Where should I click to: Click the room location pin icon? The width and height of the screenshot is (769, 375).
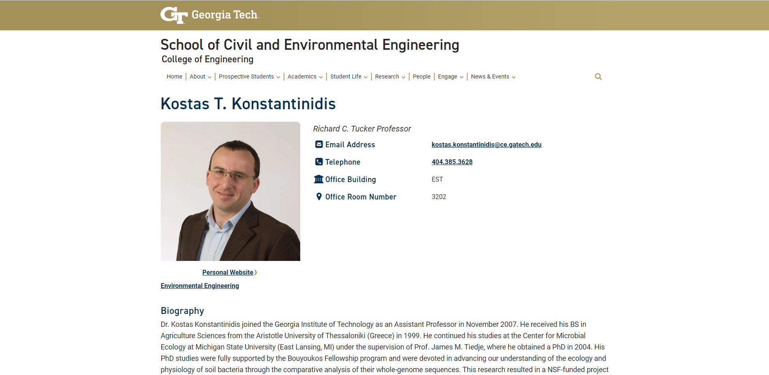pyautogui.click(x=319, y=197)
